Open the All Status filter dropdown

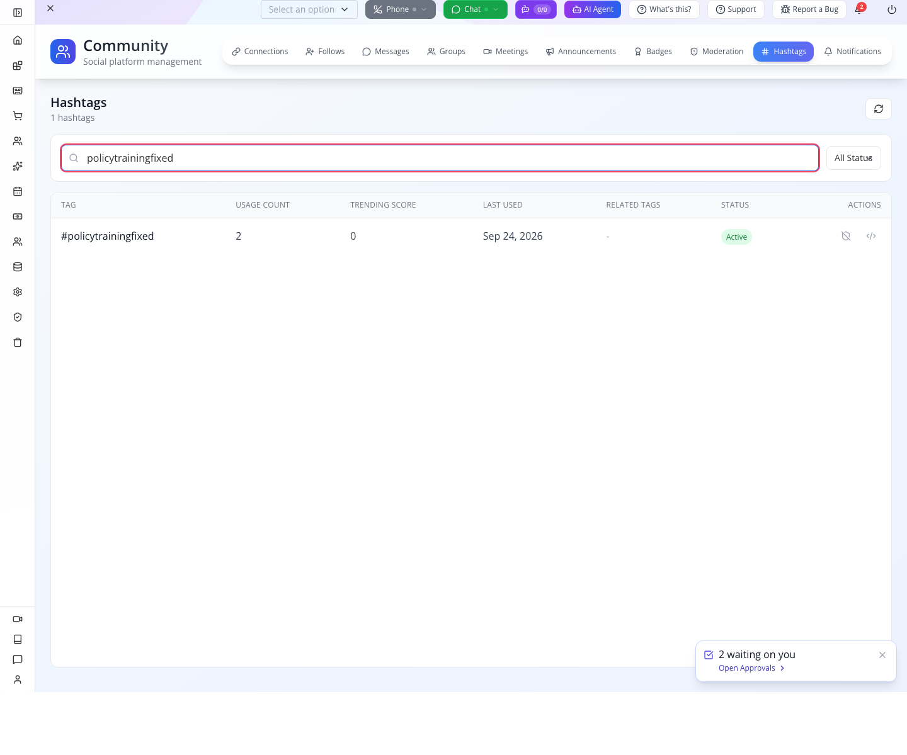853,158
